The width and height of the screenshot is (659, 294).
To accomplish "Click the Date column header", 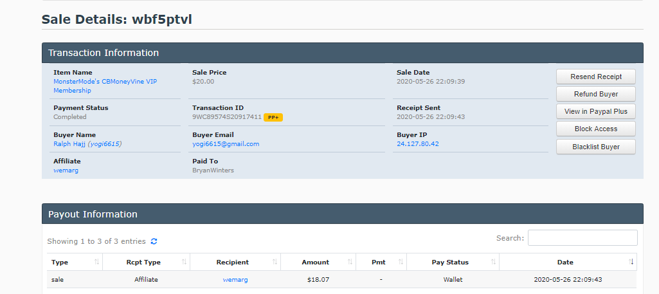I will click(x=568, y=262).
